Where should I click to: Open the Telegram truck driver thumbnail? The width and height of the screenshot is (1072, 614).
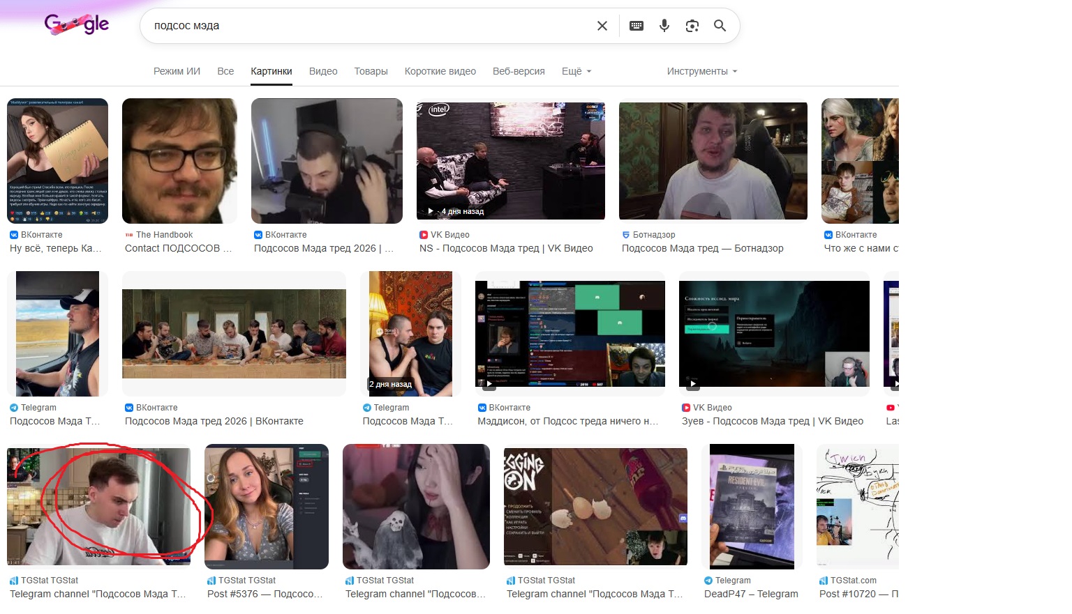[57, 334]
